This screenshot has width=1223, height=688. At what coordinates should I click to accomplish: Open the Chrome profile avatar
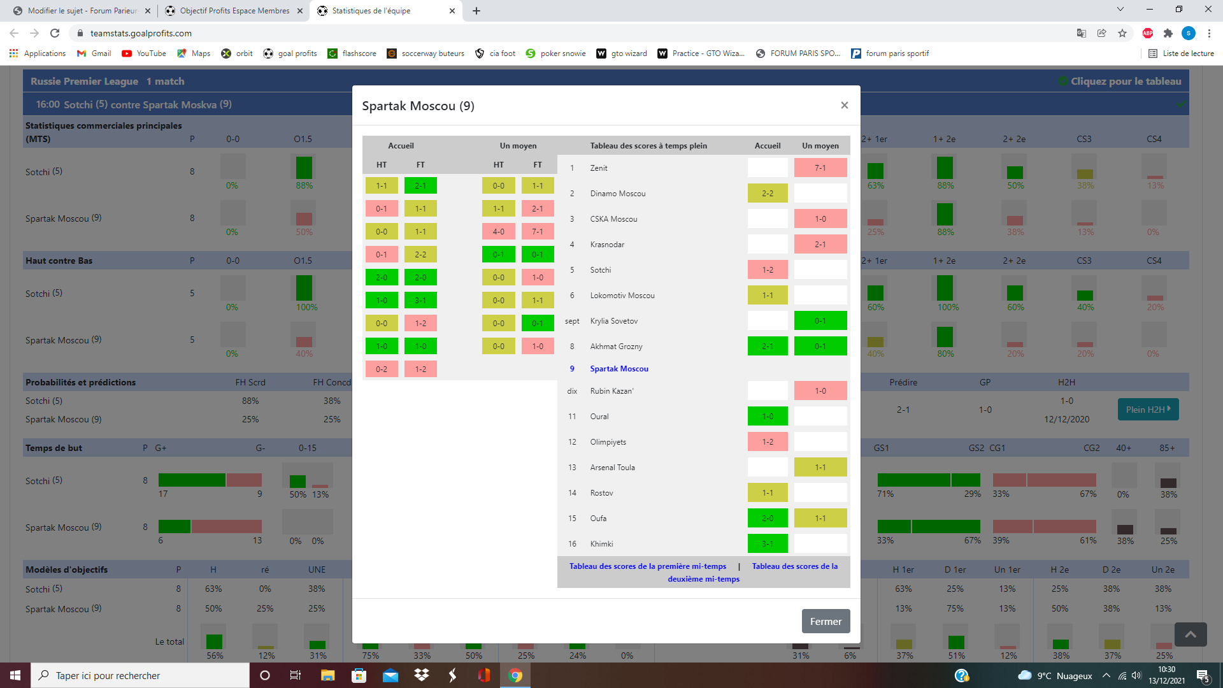pyautogui.click(x=1188, y=33)
